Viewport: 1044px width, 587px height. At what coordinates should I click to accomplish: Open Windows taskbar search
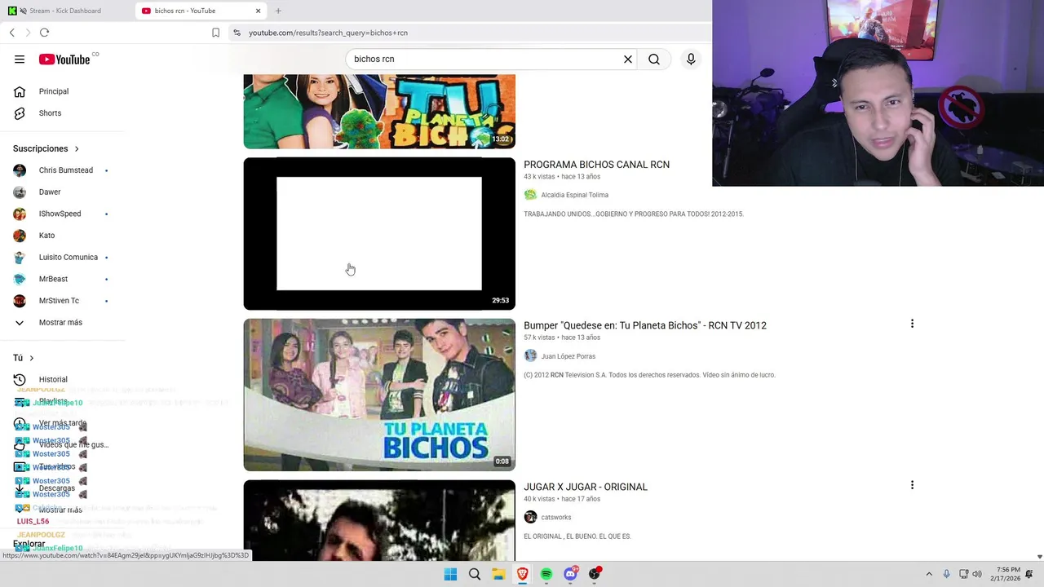tap(475, 574)
